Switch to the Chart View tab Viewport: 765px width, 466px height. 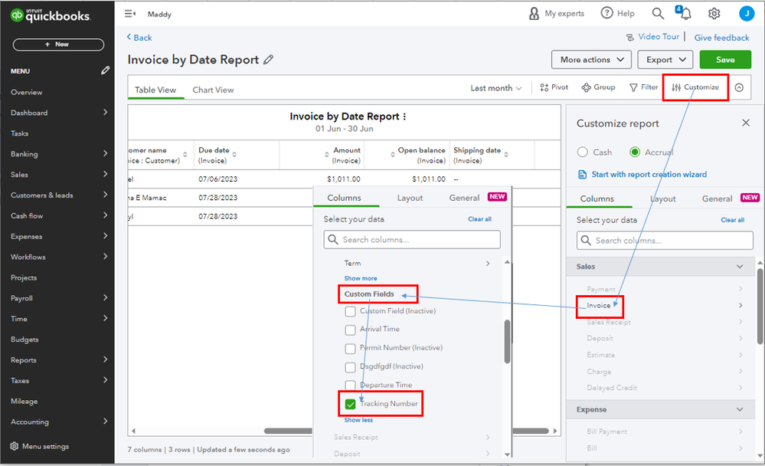213,90
